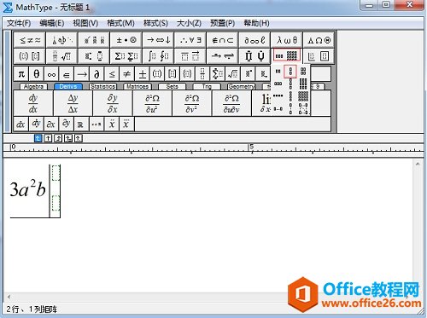Open the fraction and radical templates palette
This screenshot has height=318, width=427.
(61, 56)
